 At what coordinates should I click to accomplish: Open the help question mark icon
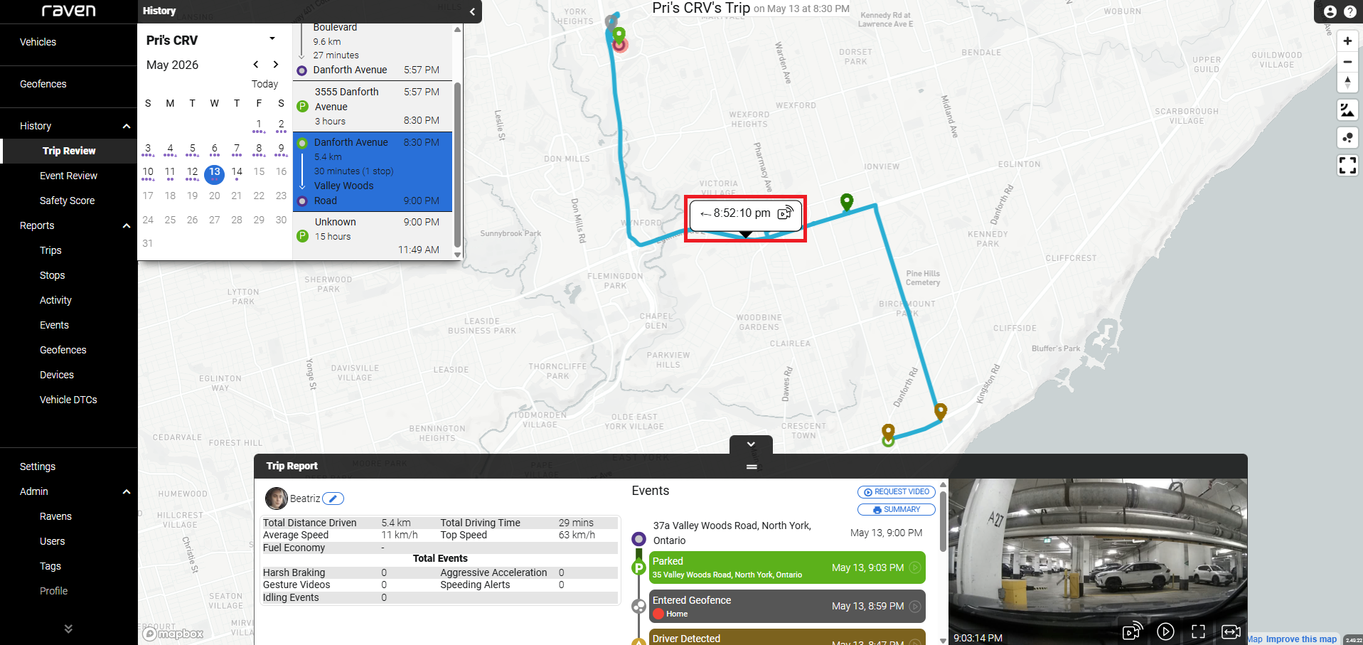click(1349, 11)
